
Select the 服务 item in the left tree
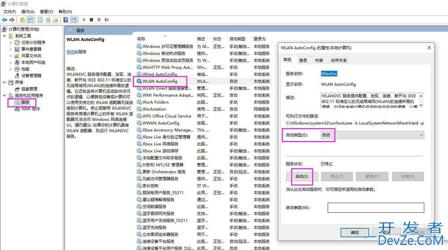coord(25,102)
